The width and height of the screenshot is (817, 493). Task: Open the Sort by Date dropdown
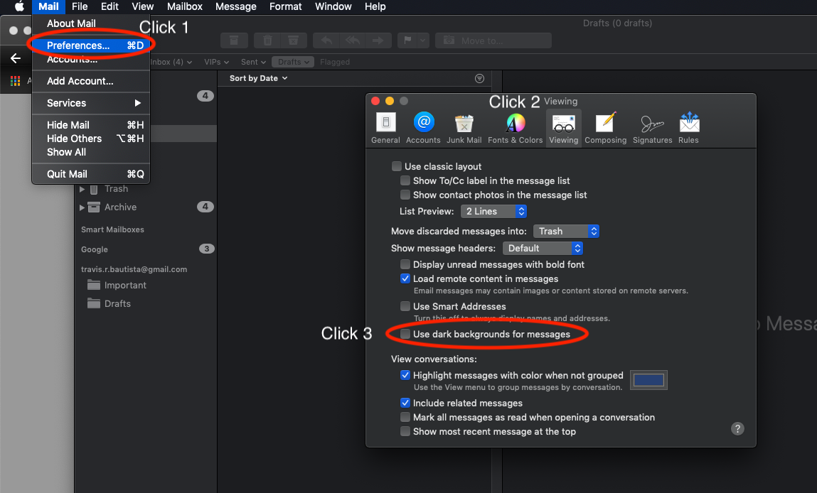(x=258, y=78)
